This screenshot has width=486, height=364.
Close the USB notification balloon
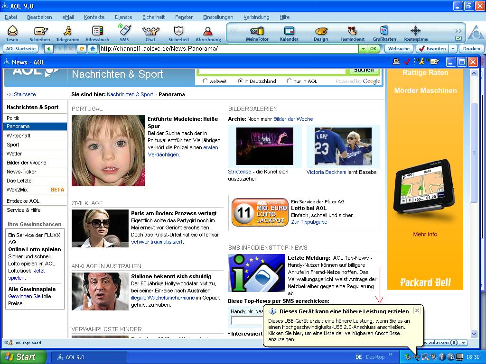coord(417,310)
